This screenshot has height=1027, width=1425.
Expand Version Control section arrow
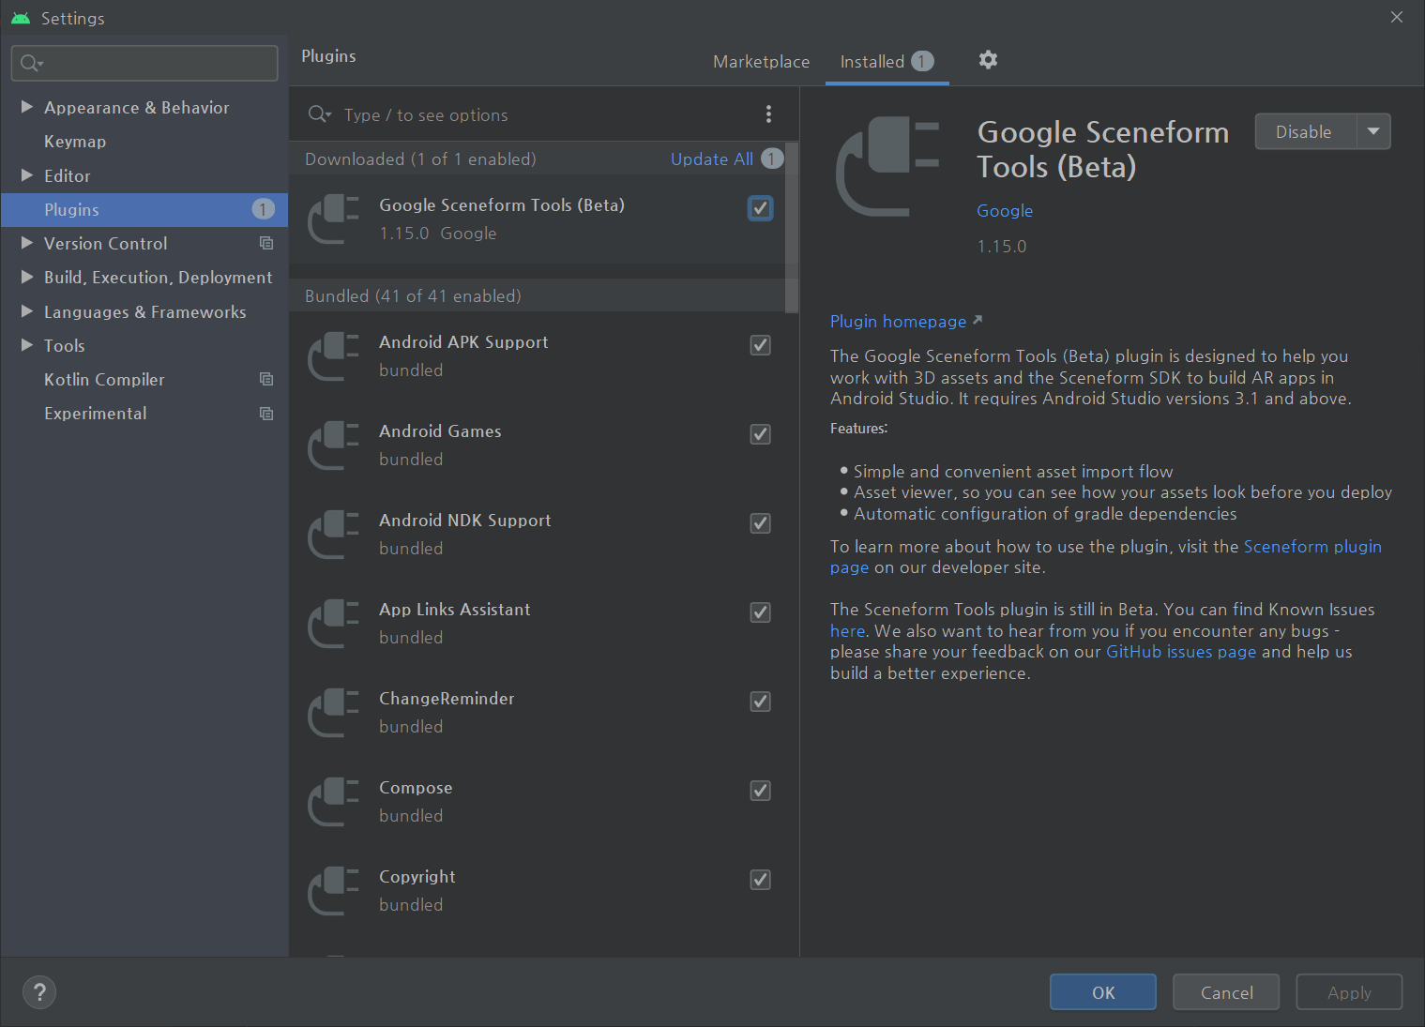coord(27,243)
